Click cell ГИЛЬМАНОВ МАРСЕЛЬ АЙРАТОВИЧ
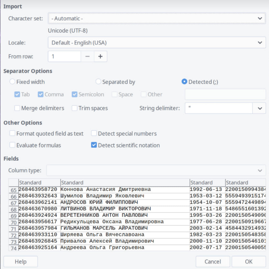 coord(125,228)
